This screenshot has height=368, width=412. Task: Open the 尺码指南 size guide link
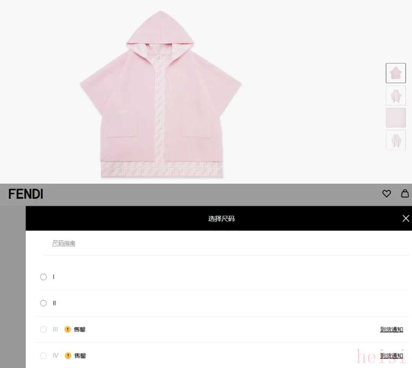tap(64, 243)
